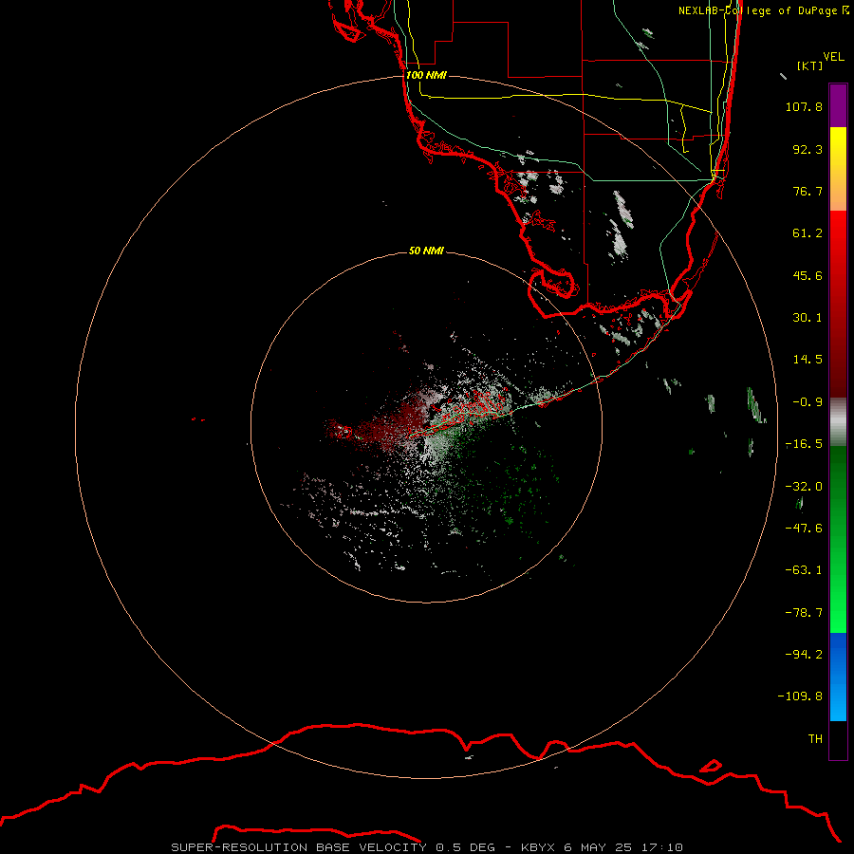Pick the green segment of the color bar
The width and height of the screenshot is (854, 854).
(x=838, y=539)
